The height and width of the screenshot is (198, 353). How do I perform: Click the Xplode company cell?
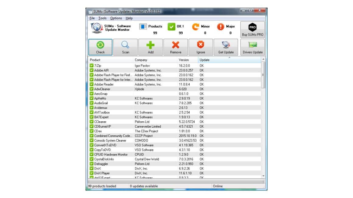[139, 89]
